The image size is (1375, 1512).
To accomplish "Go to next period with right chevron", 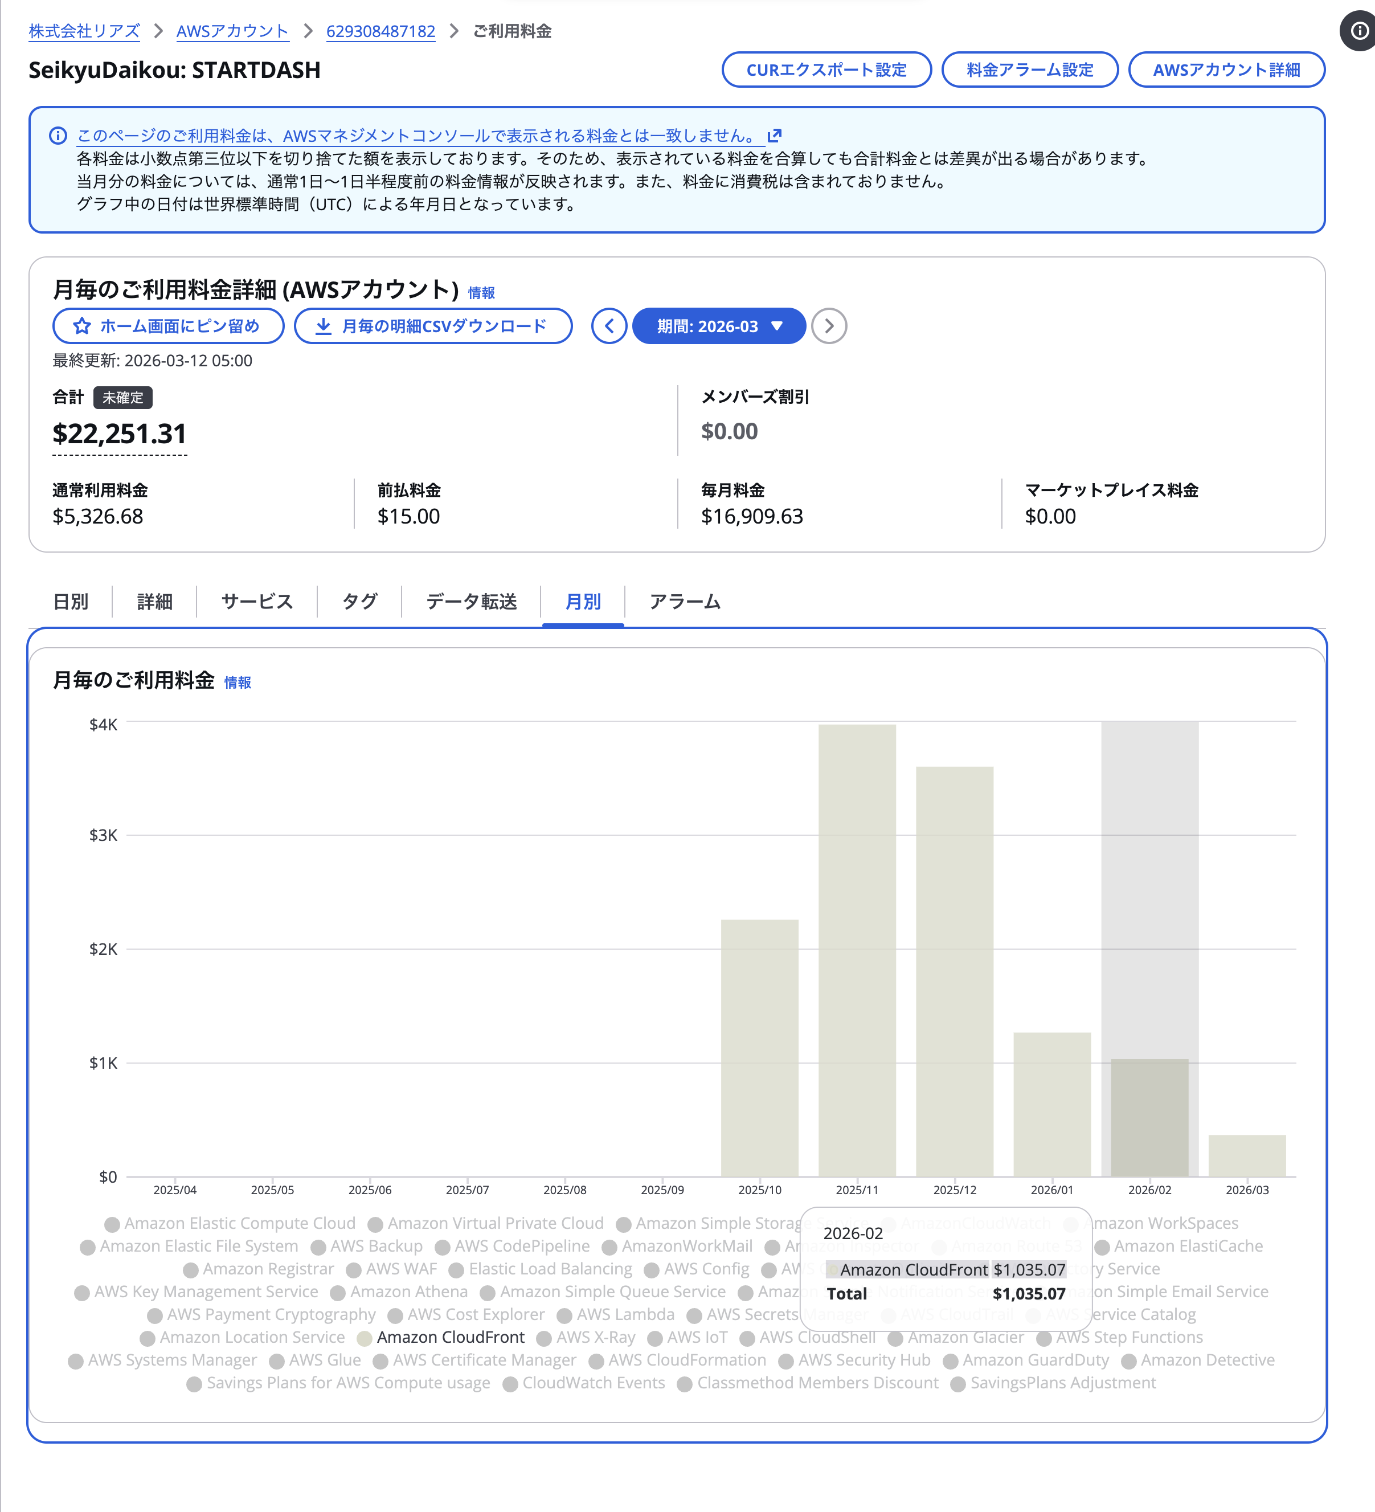I will (828, 326).
